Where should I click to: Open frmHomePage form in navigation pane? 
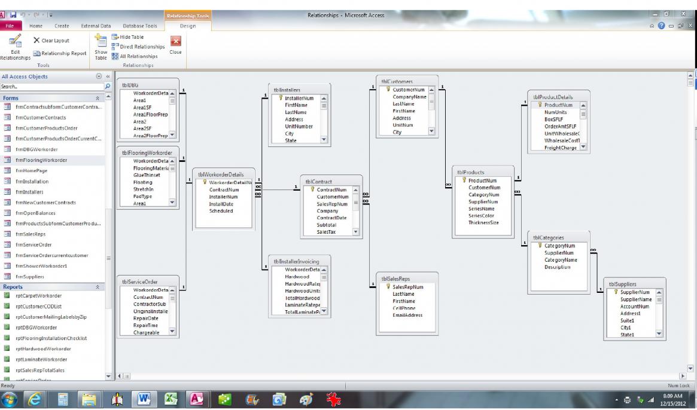[x=31, y=170]
